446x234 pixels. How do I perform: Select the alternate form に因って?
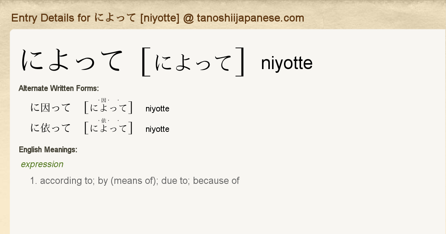[50, 108]
